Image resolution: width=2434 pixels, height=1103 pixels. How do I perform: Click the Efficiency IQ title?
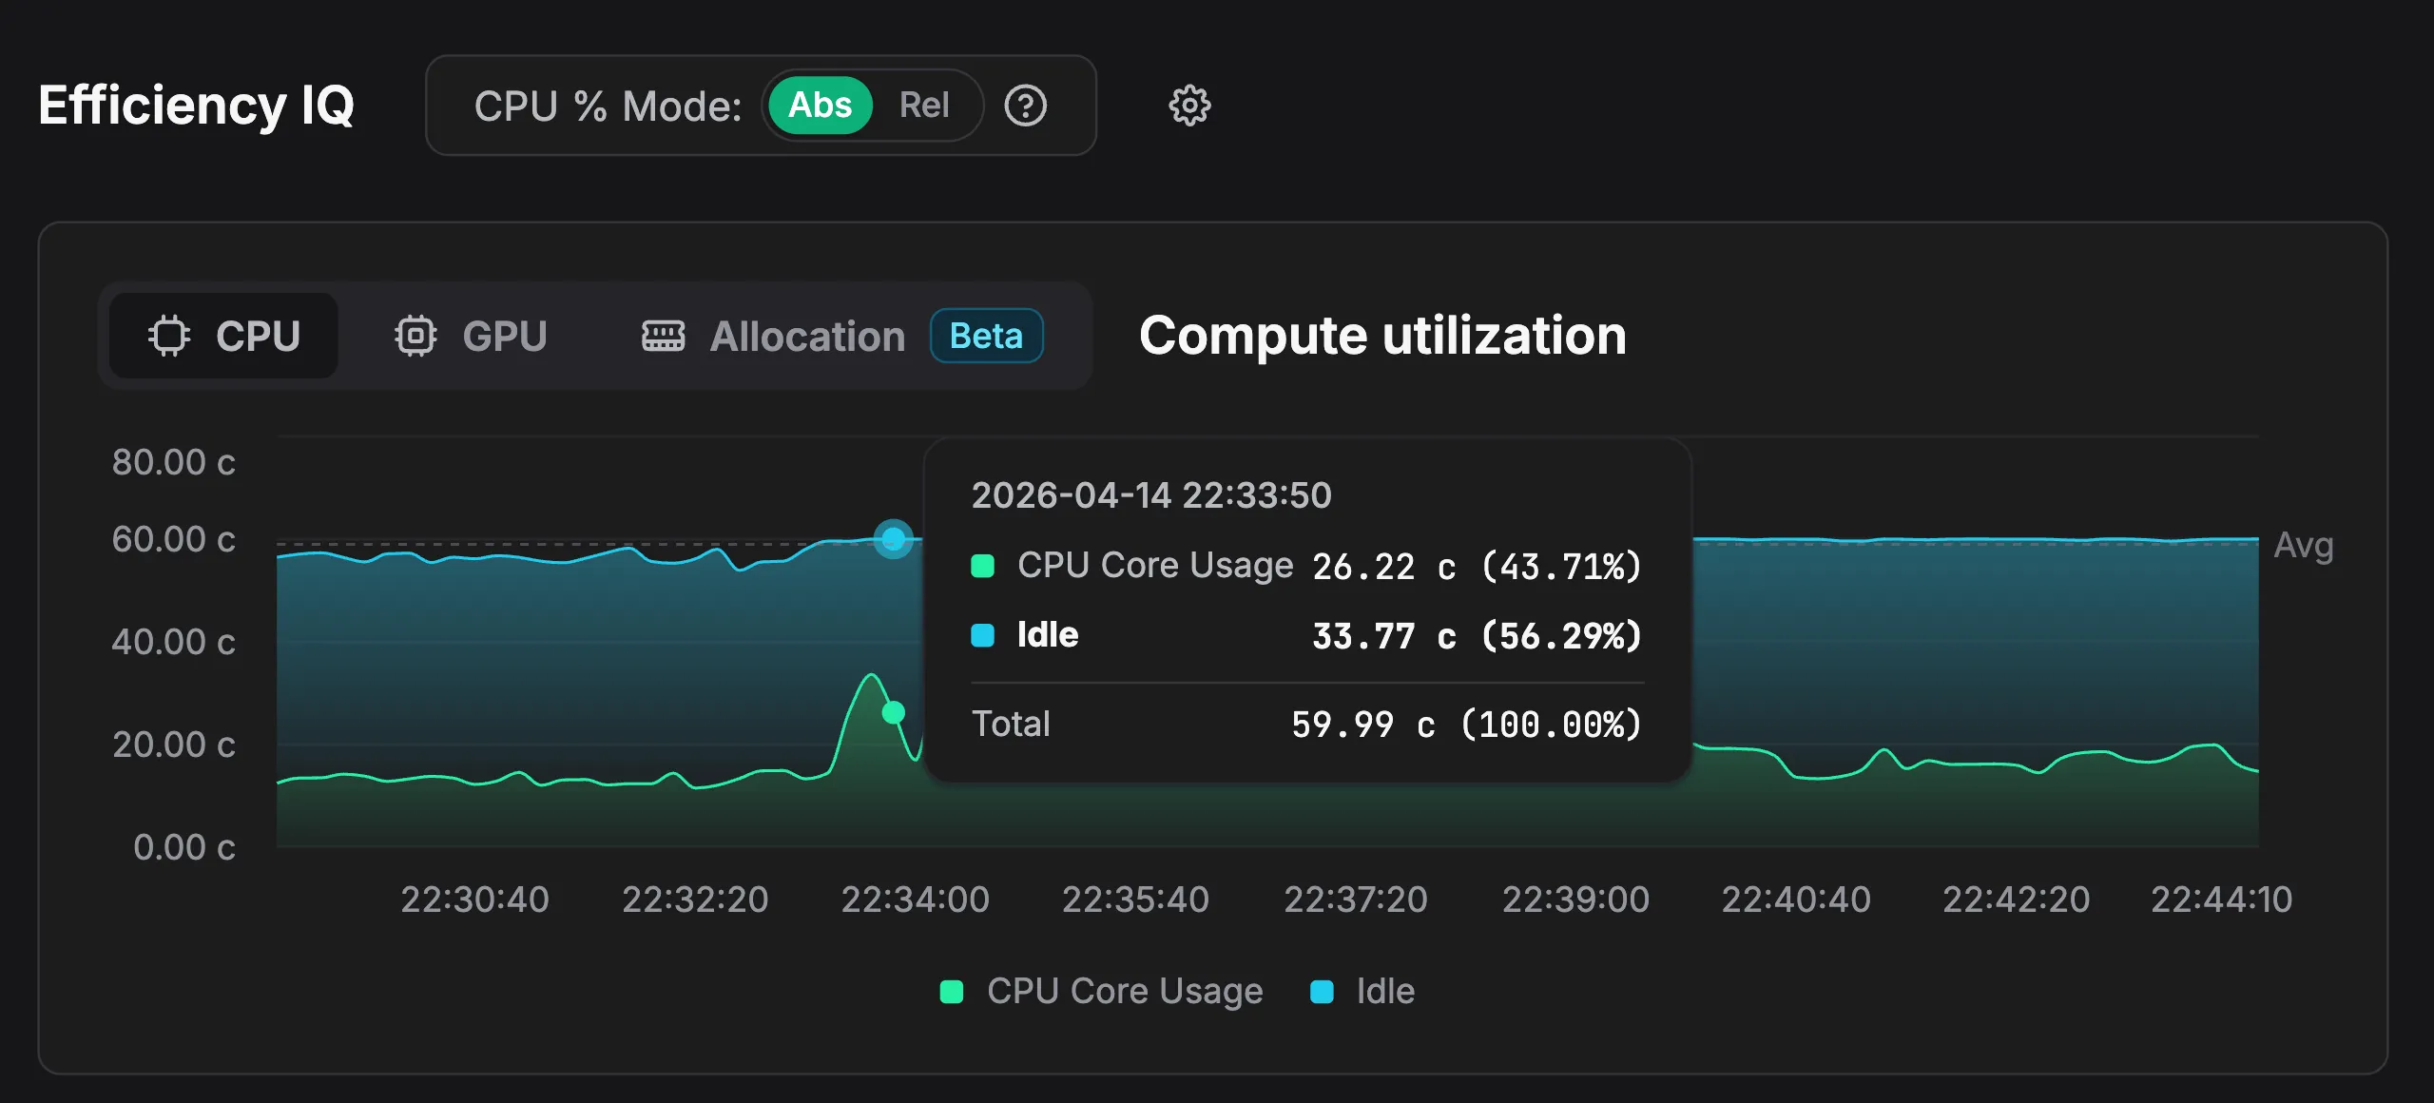coord(196,106)
